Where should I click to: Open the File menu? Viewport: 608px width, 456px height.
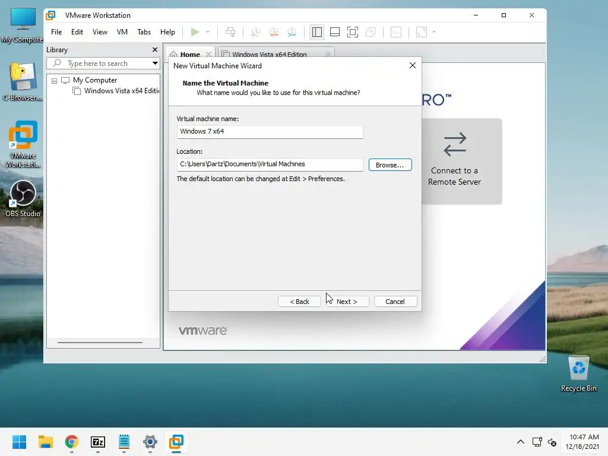point(56,32)
